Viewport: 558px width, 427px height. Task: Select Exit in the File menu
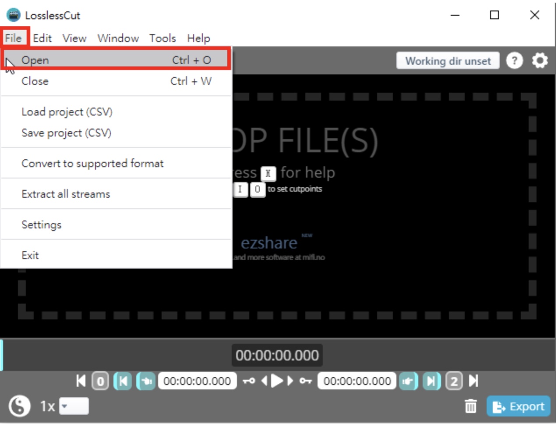[116, 255]
